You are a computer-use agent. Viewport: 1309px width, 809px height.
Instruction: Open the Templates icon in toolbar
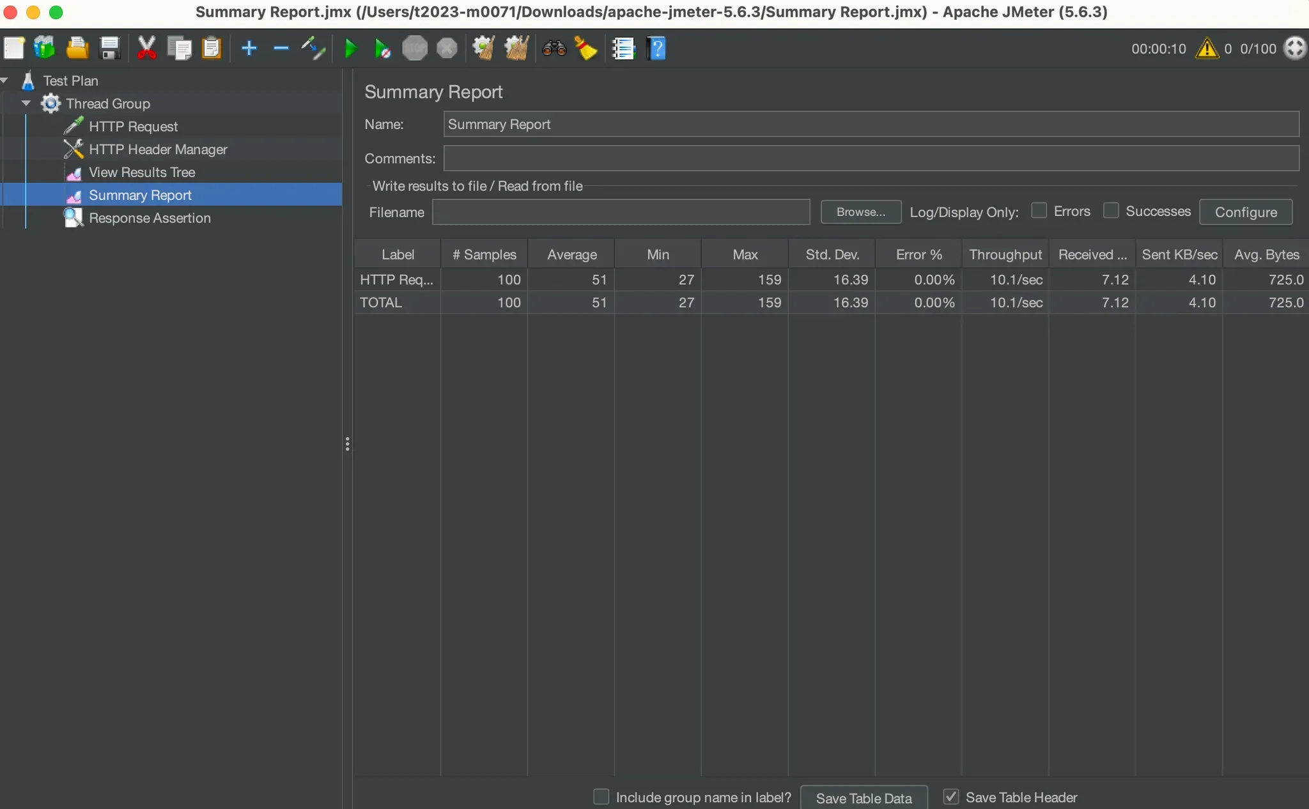(x=45, y=49)
